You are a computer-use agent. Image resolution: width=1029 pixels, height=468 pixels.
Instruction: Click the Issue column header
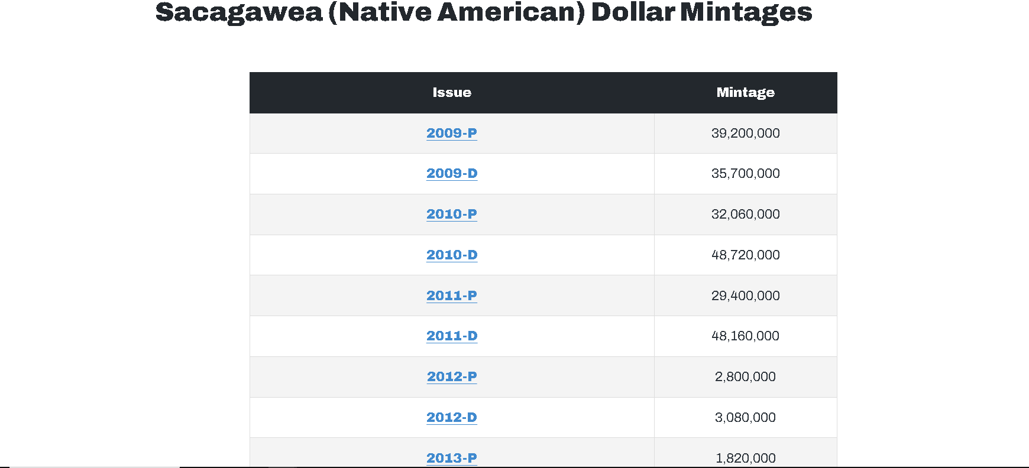452,92
